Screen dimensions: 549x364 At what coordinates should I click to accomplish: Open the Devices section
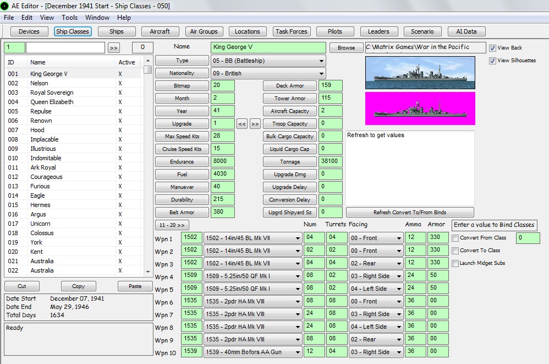29,31
